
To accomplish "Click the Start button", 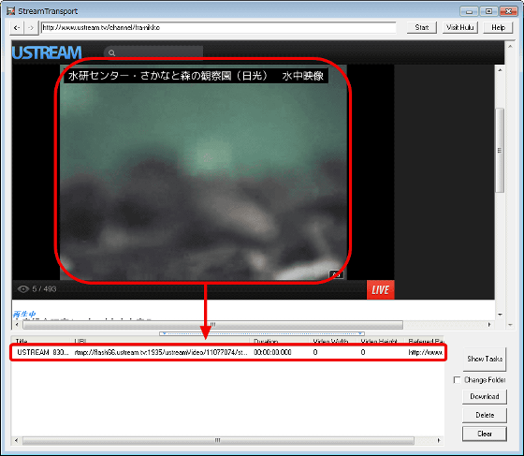I will click(422, 27).
